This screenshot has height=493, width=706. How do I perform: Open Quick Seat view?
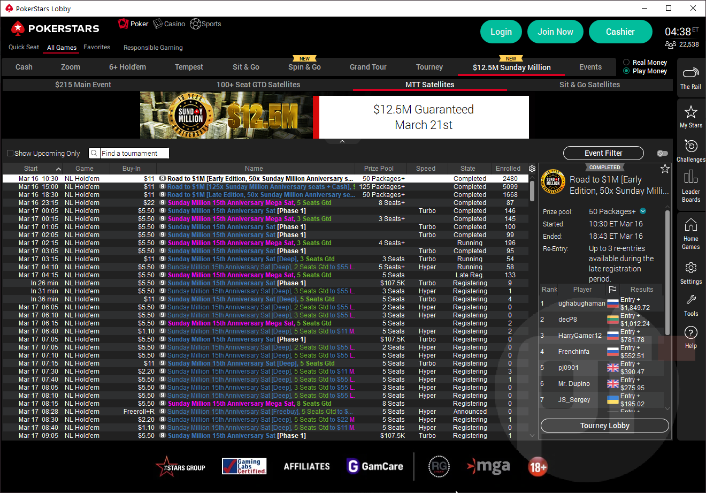pos(24,47)
